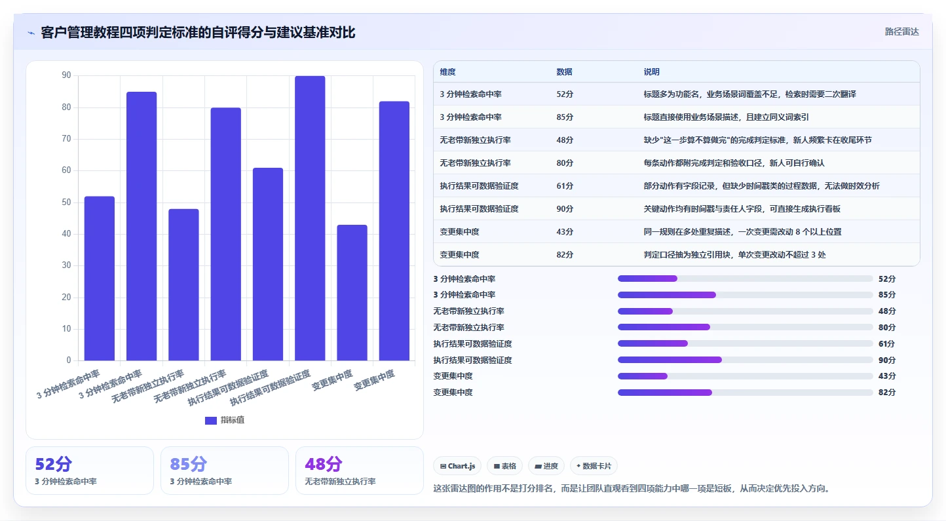The height and width of the screenshot is (521, 946).
Task: Click the progress bar labeled 43分
Action: tap(746, 376)
